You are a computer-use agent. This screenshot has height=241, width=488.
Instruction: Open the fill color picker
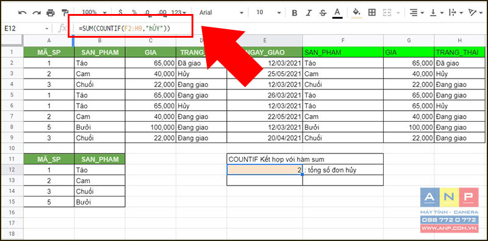coord(357,13)
